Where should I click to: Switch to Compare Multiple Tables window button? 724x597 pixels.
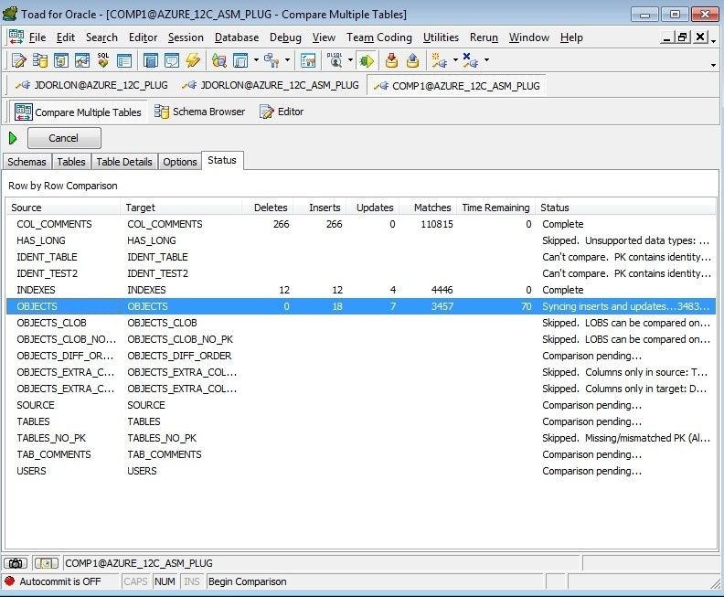78,112
